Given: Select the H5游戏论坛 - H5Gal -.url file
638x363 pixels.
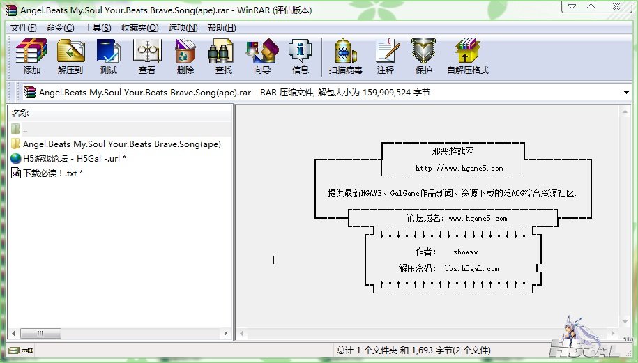Looking at the screenshot, I should pos(68,159).
